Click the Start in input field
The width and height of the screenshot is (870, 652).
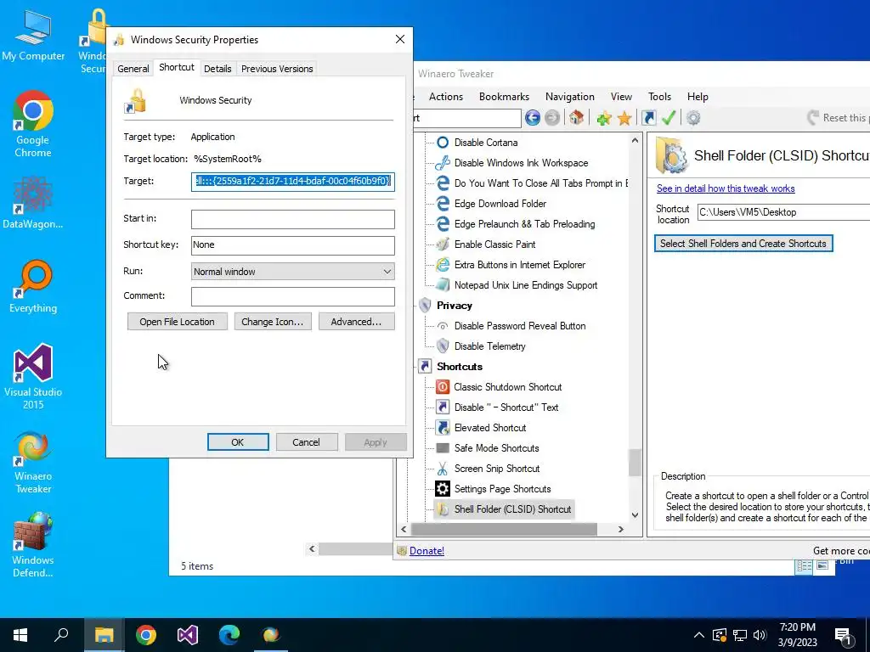click(x=292, y=219)
